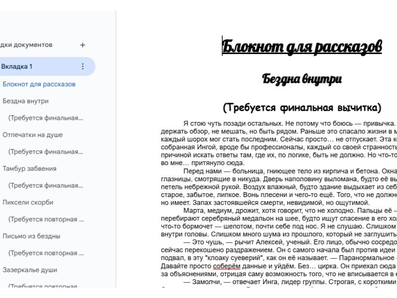Open the subheading under Бездна внутри in outline

(46, 118)
